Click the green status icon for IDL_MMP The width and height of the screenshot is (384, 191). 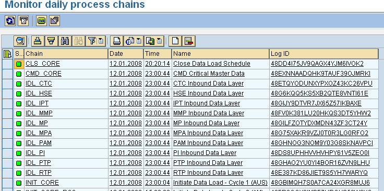click(19, 114)
